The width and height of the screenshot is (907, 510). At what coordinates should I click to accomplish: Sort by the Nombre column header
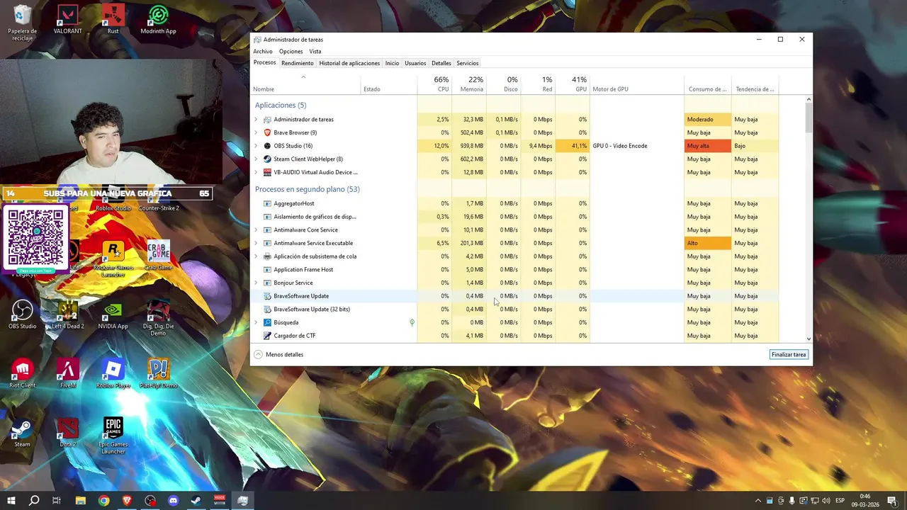point(305,84)
